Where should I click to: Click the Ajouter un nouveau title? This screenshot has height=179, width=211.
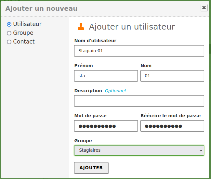41,8
